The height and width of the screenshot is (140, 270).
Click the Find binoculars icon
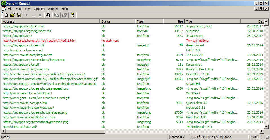click(48, 15)
